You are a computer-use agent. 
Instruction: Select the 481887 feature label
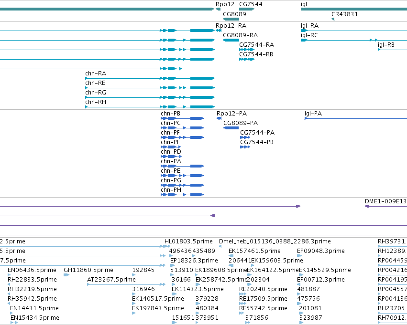click(308, 289)
